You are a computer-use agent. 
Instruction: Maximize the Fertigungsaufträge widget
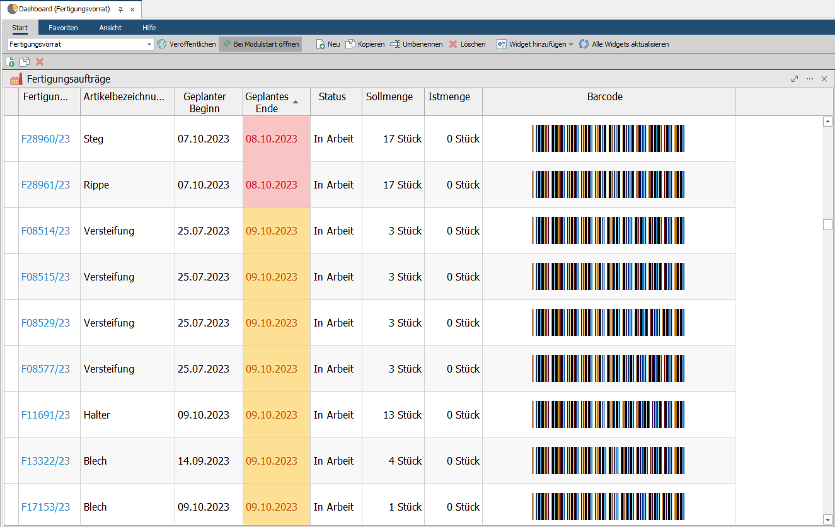[795, 79]
